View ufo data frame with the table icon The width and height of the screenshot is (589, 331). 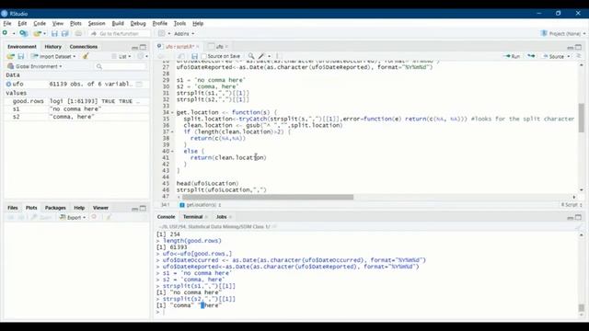pos(139,84)
